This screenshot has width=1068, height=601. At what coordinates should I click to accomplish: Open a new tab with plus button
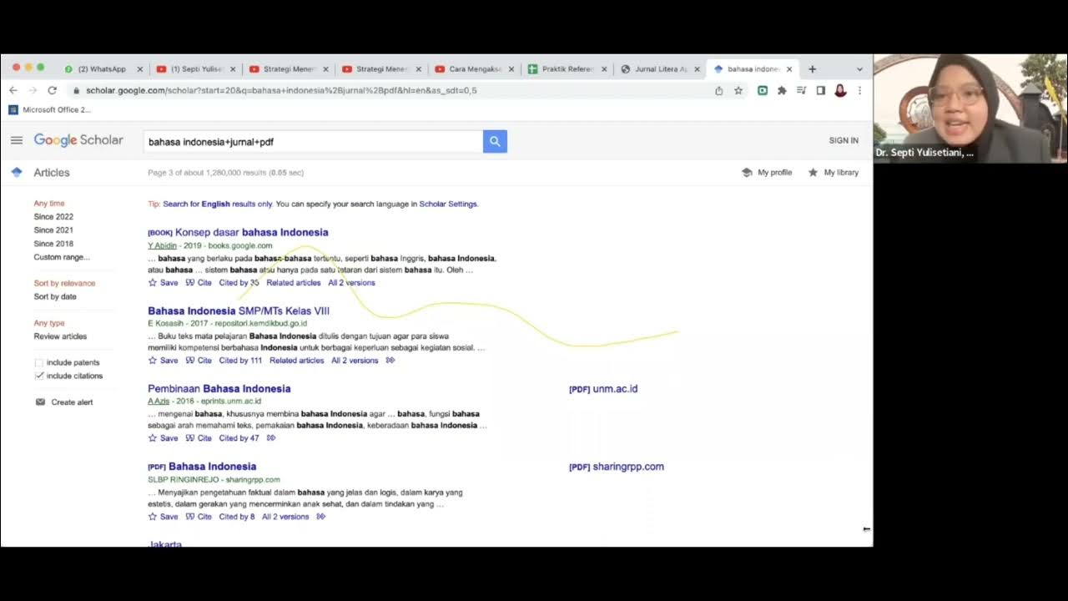point(812,69)
